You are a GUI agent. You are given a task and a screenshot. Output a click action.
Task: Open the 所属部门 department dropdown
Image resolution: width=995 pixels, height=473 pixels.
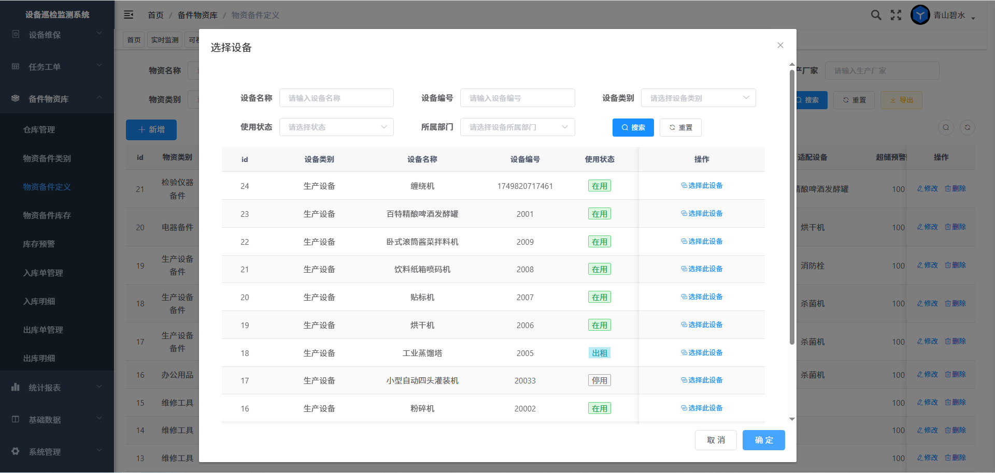click(x=517, y=127)
